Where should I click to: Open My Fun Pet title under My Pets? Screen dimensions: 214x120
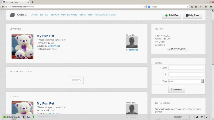(x=45, y=103)
